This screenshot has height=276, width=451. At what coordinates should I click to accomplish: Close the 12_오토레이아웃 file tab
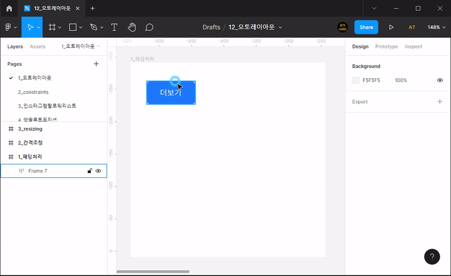78,8
